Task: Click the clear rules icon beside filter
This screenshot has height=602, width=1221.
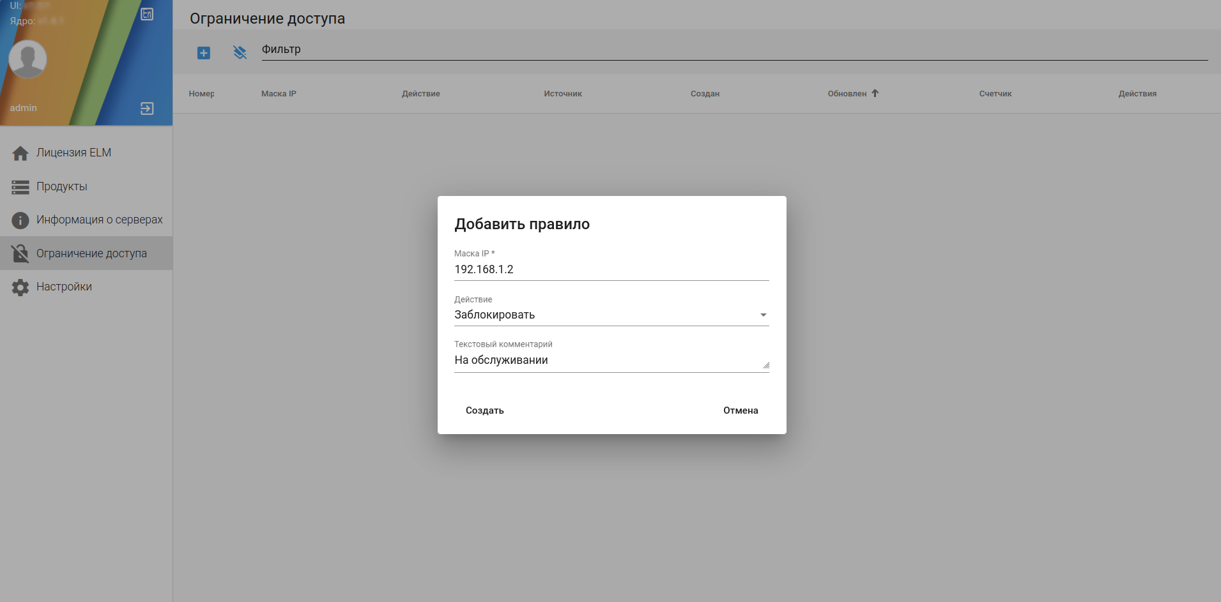Action: [240, 52]
